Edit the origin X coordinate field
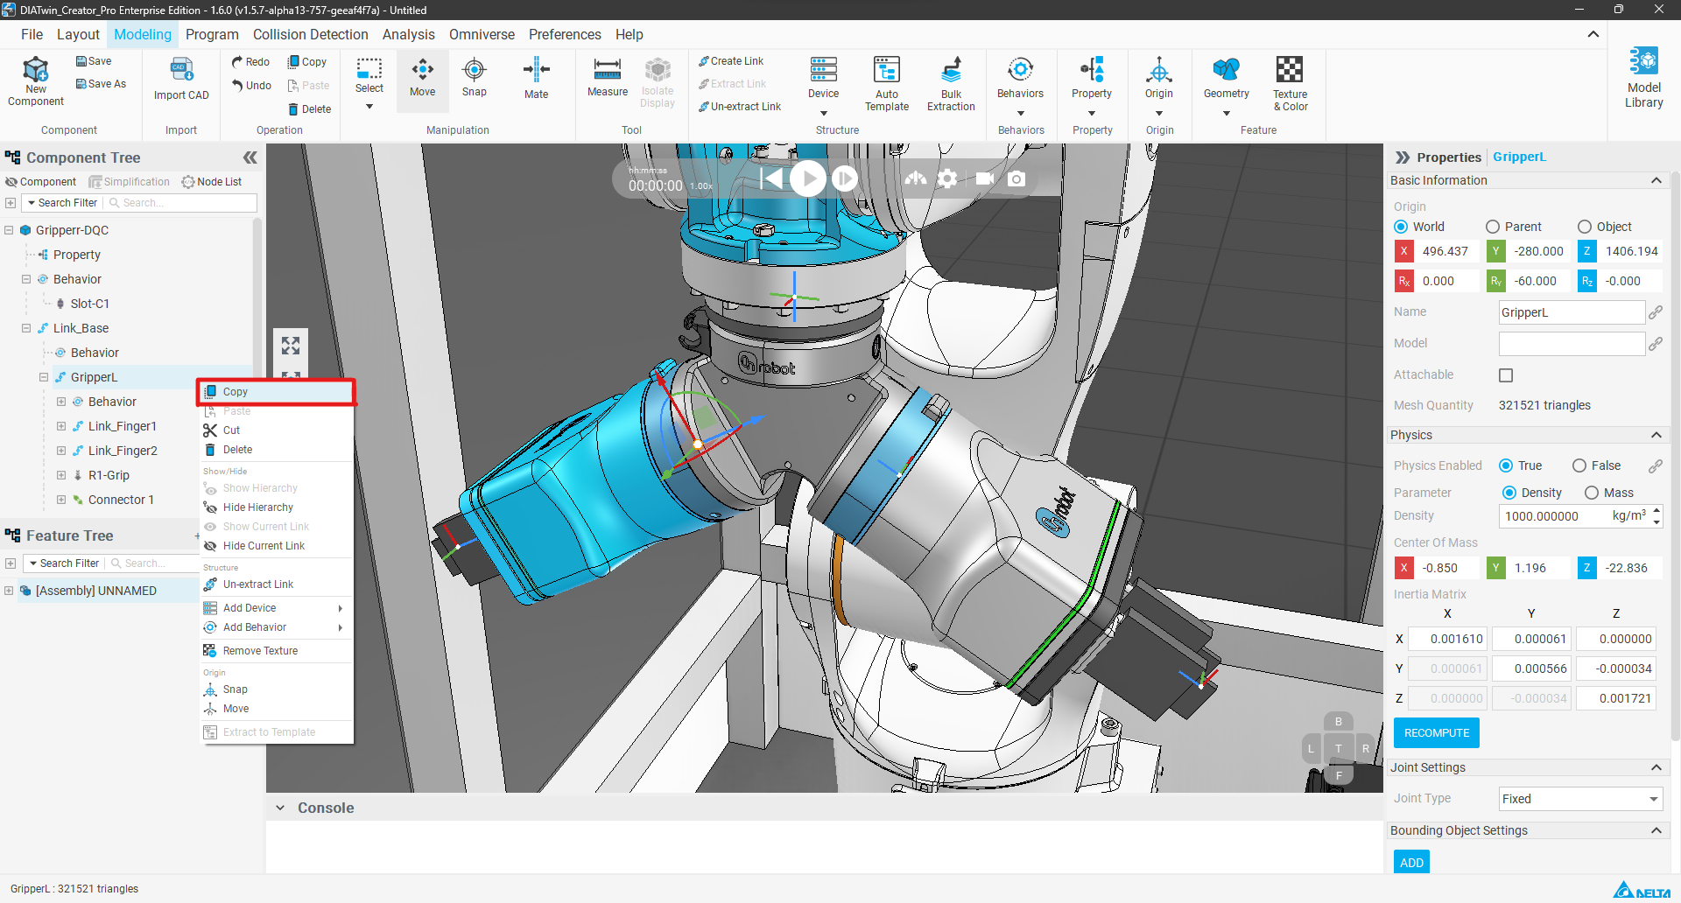 pos(1445,251)
